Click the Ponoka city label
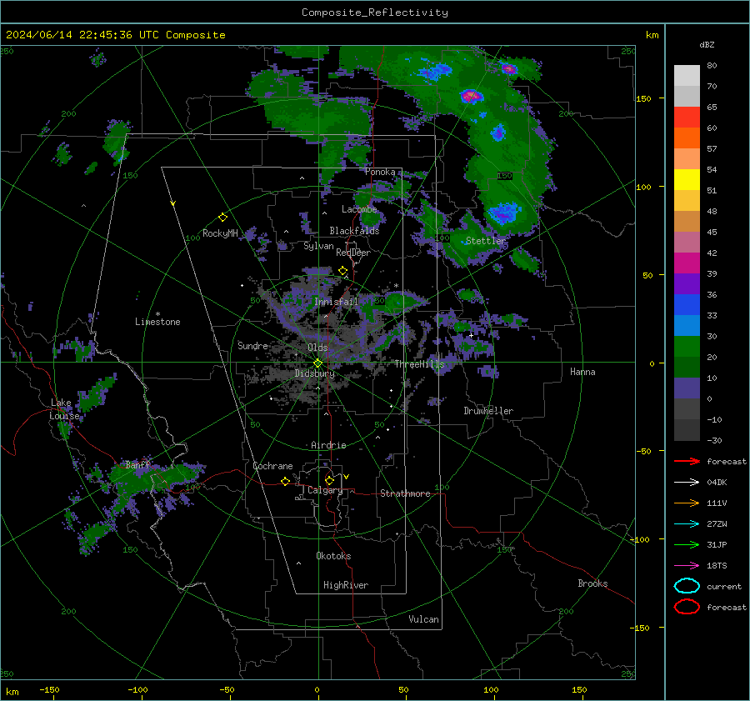Viewport: 750px width, 701px height. click(380, 172)
